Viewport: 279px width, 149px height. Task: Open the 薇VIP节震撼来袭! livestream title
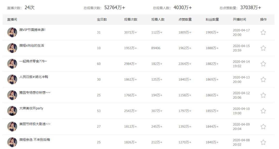32,30
